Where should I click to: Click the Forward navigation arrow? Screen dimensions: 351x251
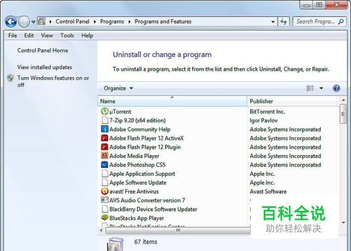24,22
